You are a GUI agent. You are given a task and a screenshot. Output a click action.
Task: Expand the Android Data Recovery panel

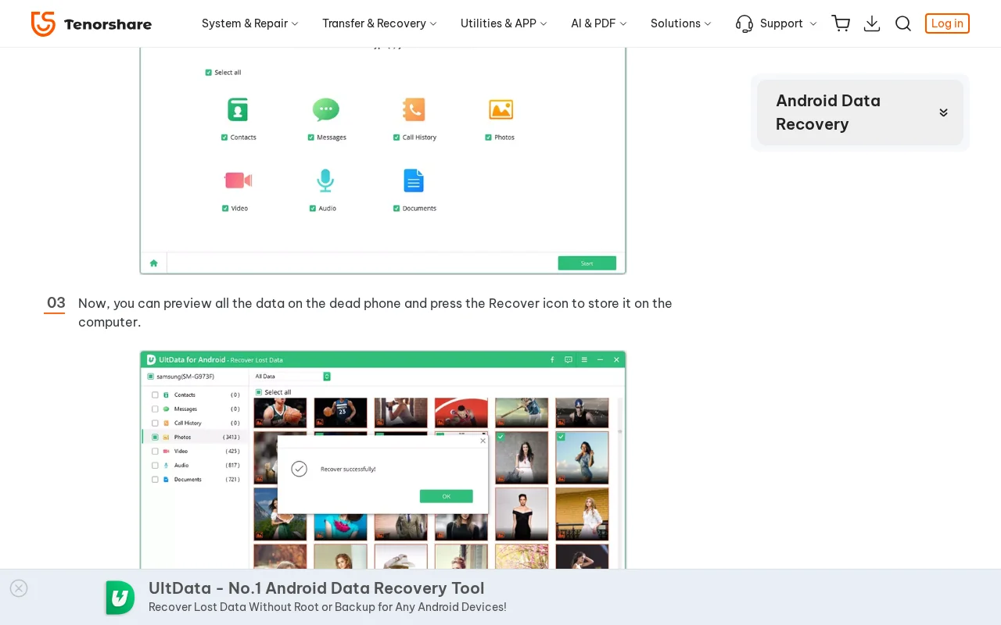943,112
